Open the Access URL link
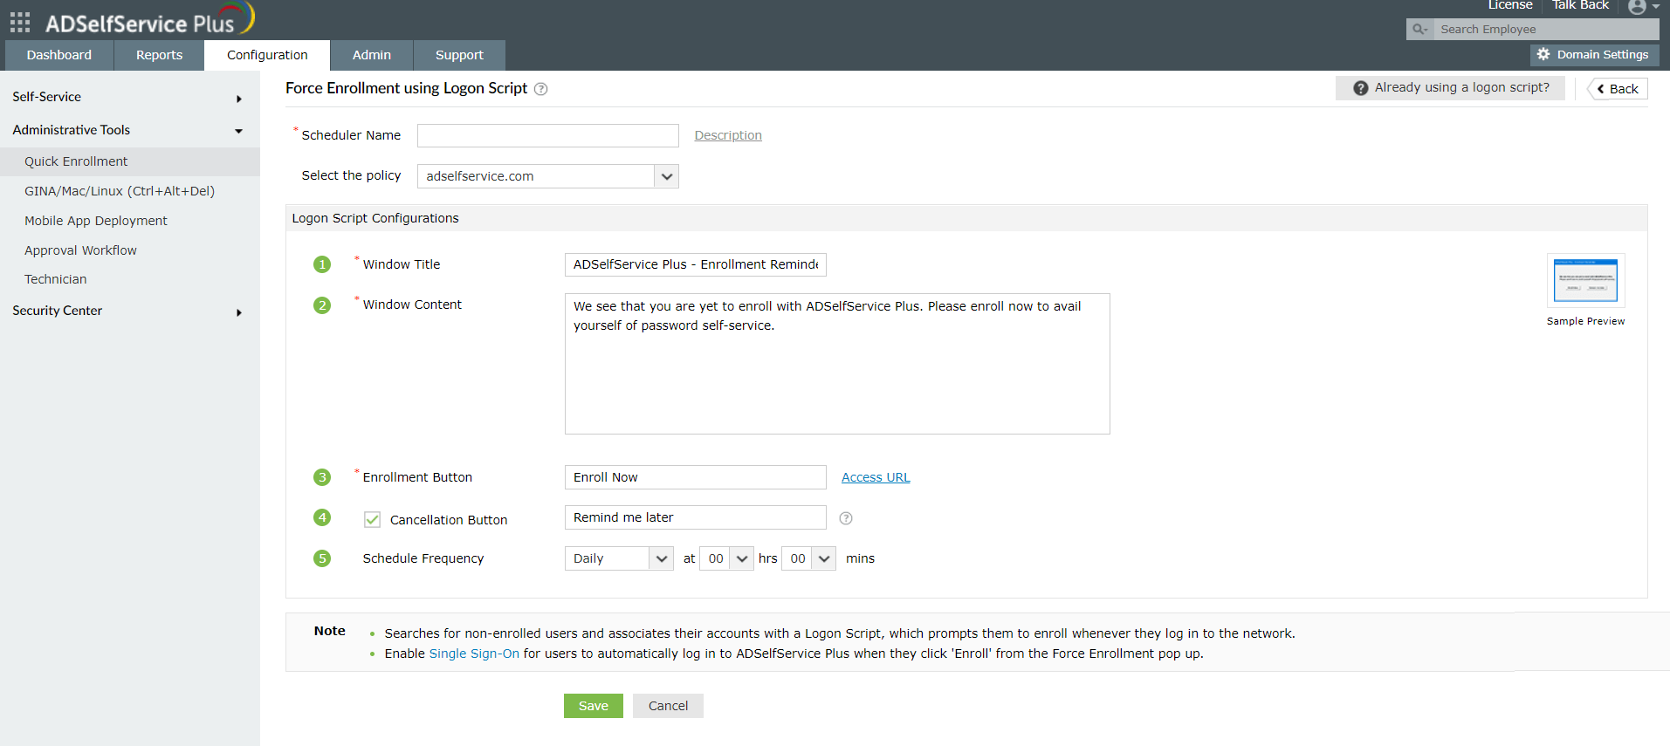Screen dimensions: 1670x746 click(x=876, y=477)
